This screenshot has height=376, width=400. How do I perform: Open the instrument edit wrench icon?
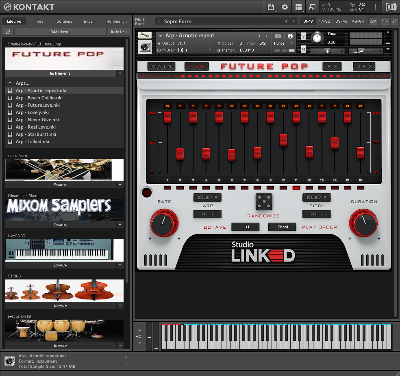pyautogui.click(x=145, y=35)
